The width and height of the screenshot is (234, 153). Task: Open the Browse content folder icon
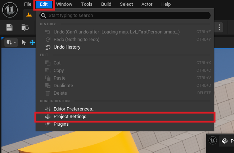(25, 27)
